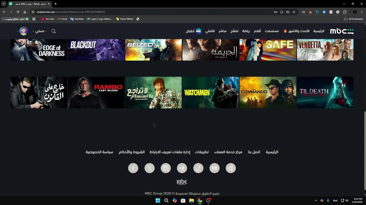The image size is (366, 205).
Task: Open Microsoft Store from taskbar
Action: tap(183, 200)
